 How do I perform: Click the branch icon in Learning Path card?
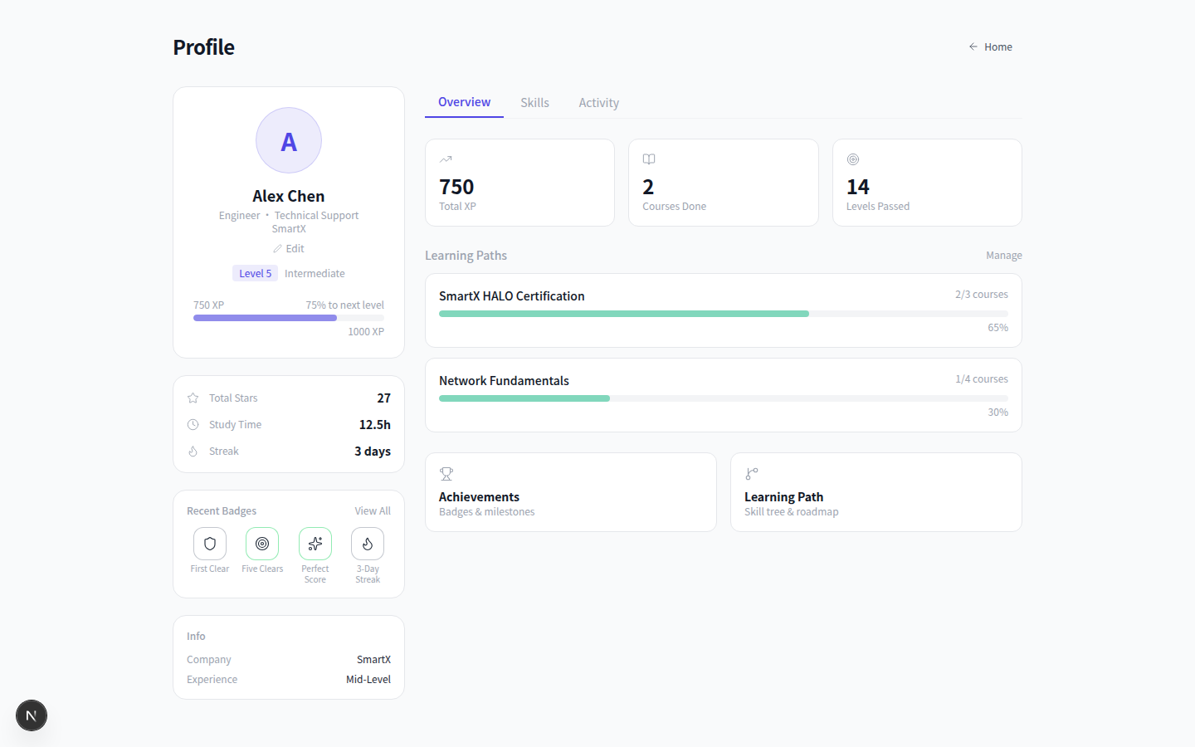coord(752,474)
